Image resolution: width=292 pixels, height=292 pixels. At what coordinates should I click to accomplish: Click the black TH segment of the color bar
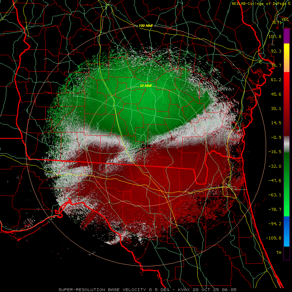[286, 253]
